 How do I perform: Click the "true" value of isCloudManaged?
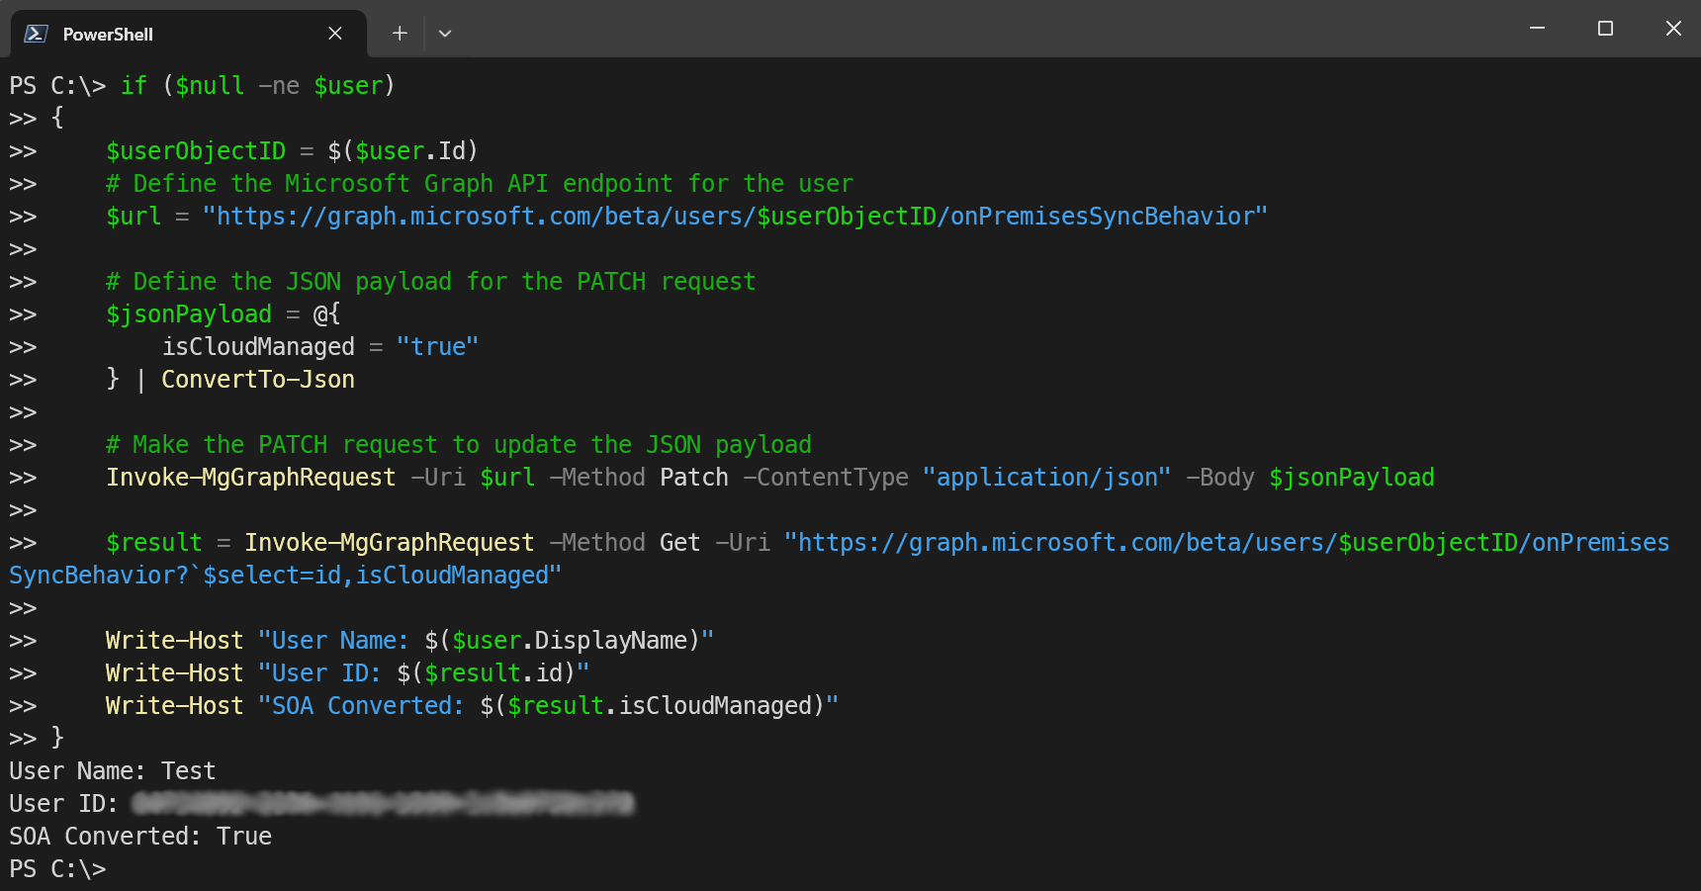[437, 347]
